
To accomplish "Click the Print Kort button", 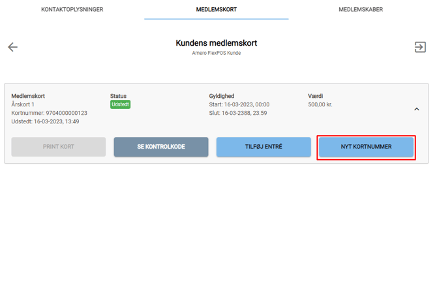I will [59, 147].
